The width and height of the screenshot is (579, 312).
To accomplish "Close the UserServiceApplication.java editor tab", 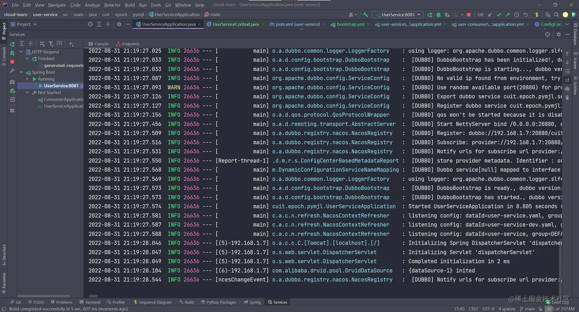I will click(x=200, y=24).
